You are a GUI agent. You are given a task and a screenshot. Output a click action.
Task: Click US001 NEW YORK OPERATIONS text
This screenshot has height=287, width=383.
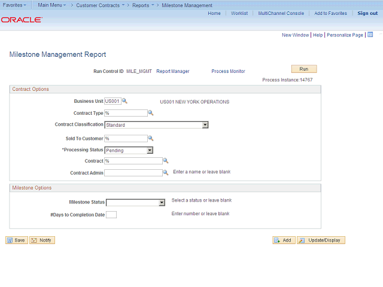pyautogui.click(x=194, y=102)
